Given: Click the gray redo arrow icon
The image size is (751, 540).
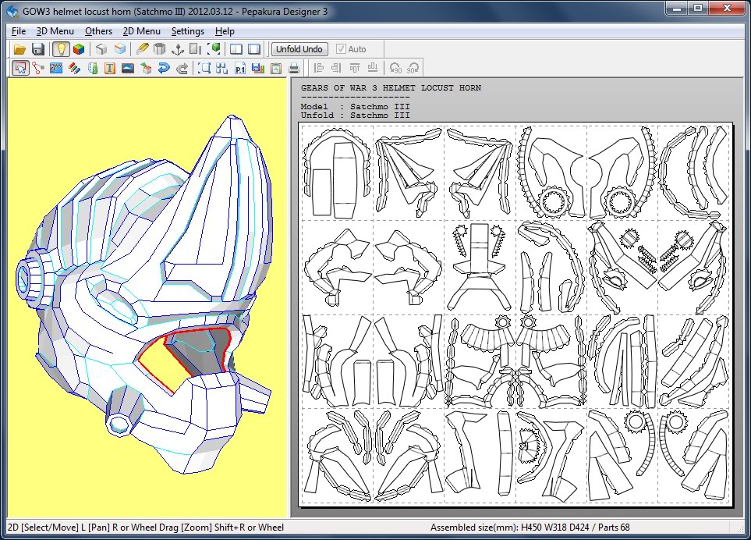Looking at the screenshot, I should [182, 68].
